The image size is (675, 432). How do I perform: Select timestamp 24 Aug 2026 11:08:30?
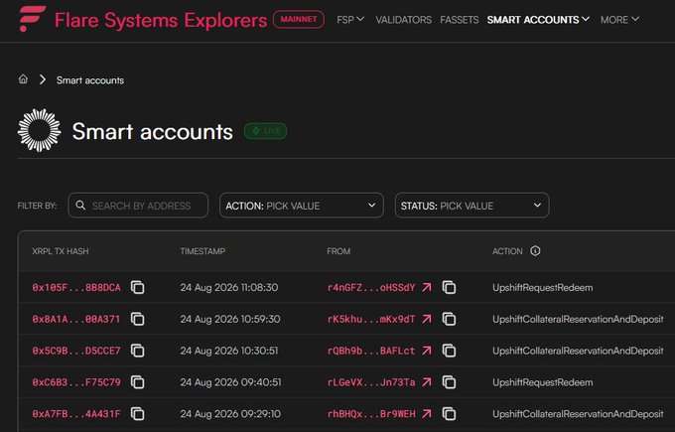[229, 287]
